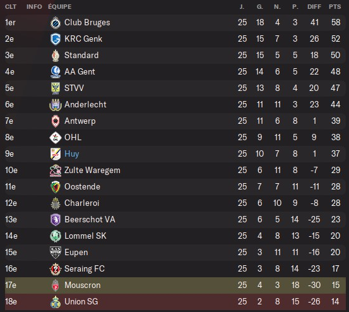Click the Antwerp red badge icon
349x312 pixels.
coord(55,121)
